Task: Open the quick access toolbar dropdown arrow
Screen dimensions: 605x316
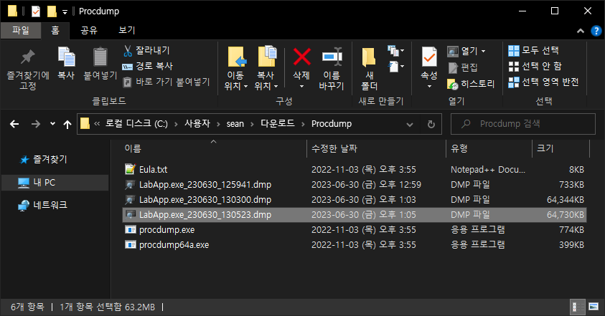Action: coord(65,12)
